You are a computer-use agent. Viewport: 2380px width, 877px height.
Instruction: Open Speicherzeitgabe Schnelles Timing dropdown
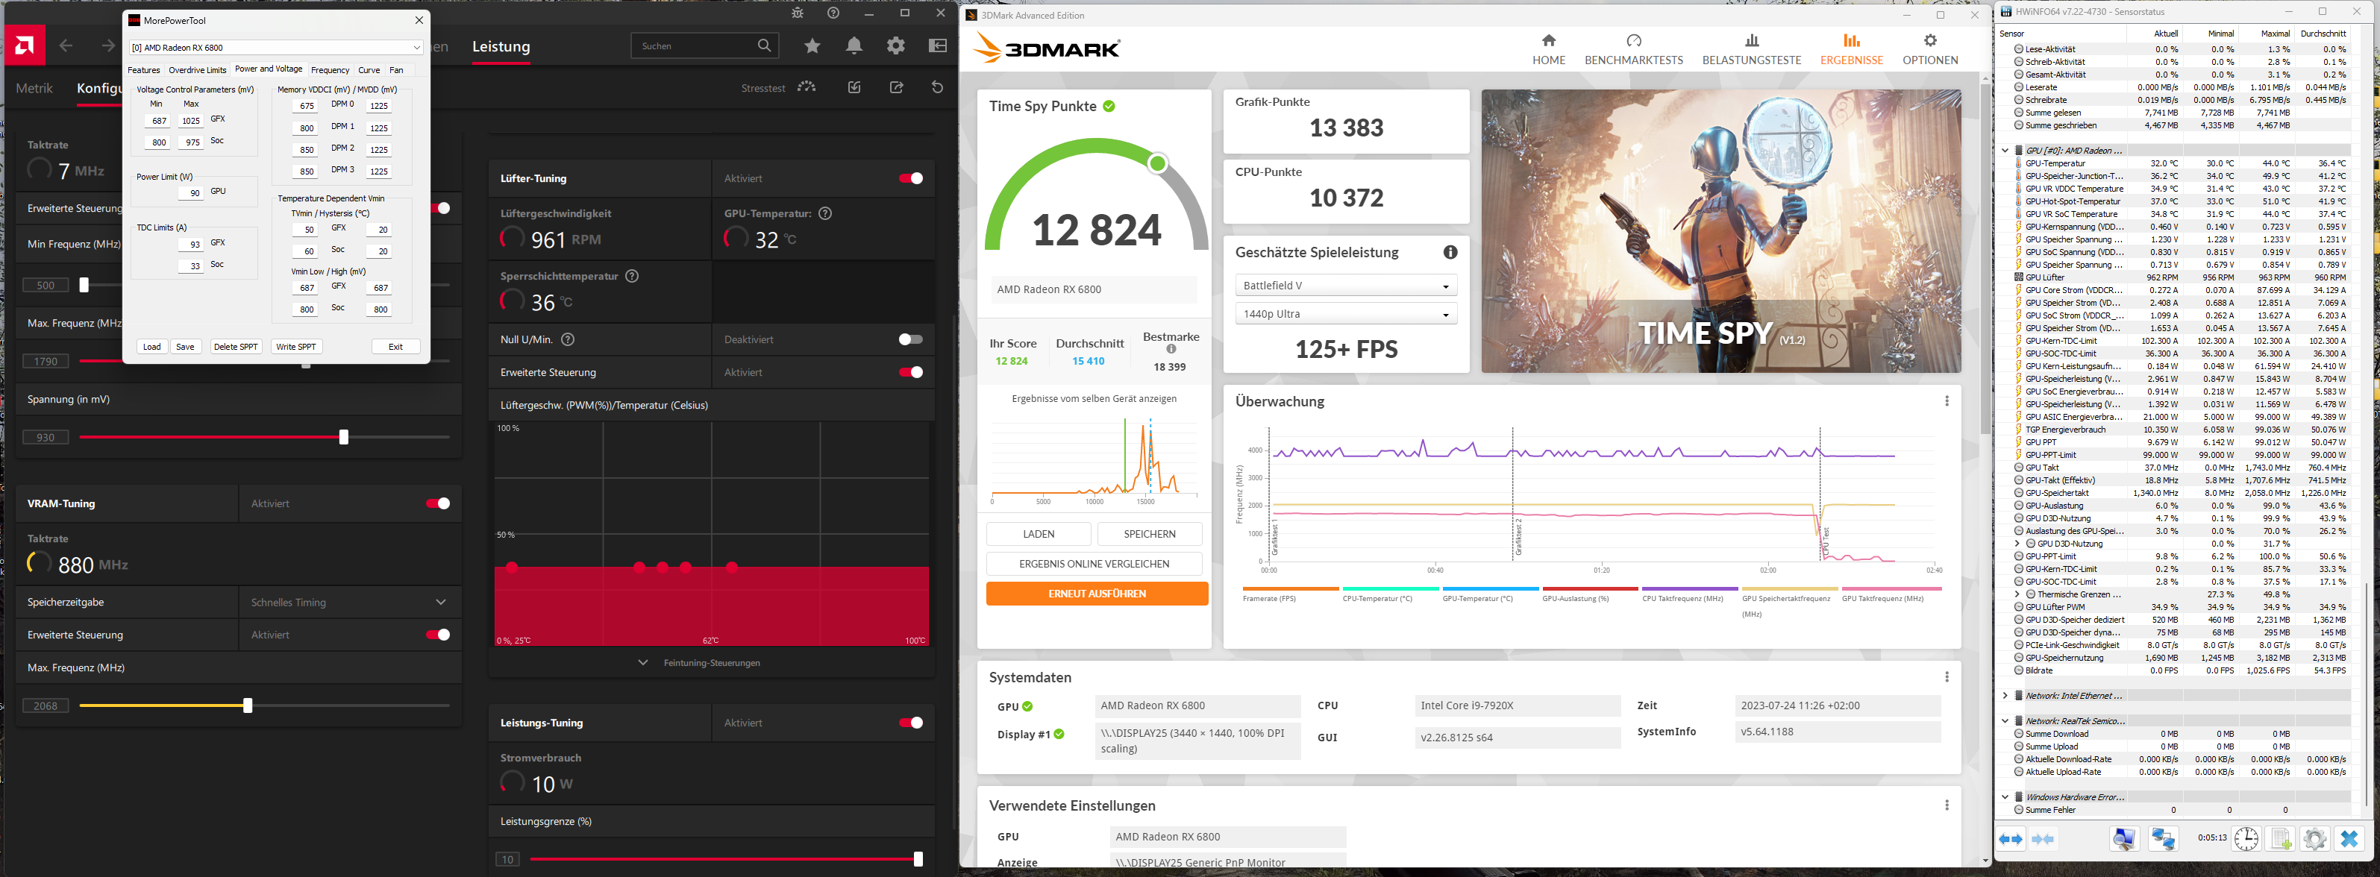click(349, 602)
